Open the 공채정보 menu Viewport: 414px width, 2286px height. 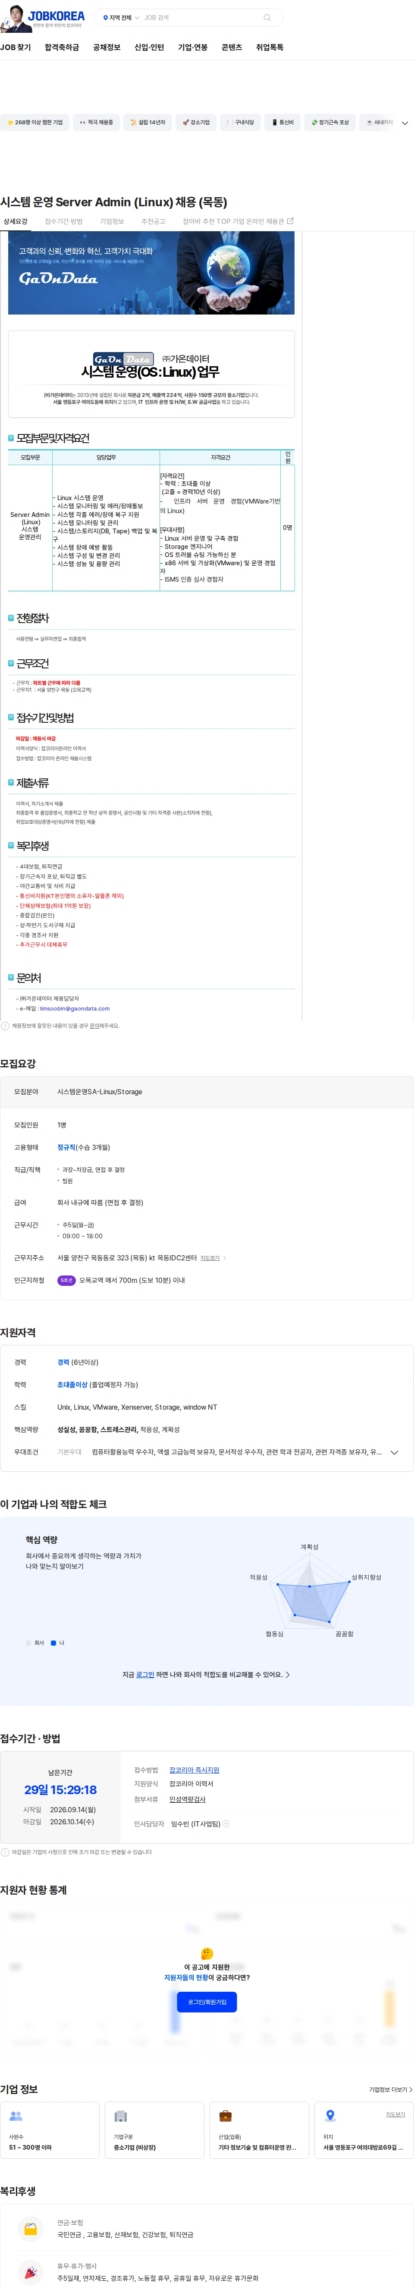tap(107, 47)
